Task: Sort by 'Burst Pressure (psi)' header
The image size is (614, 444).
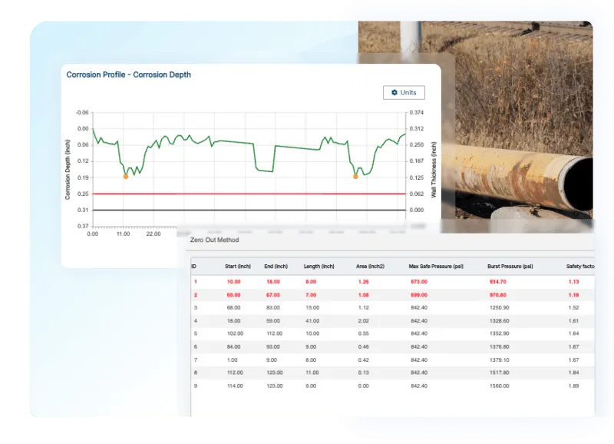Action: 510,266
